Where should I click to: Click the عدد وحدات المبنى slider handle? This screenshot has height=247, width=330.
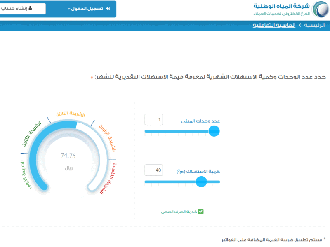(214, 131)
